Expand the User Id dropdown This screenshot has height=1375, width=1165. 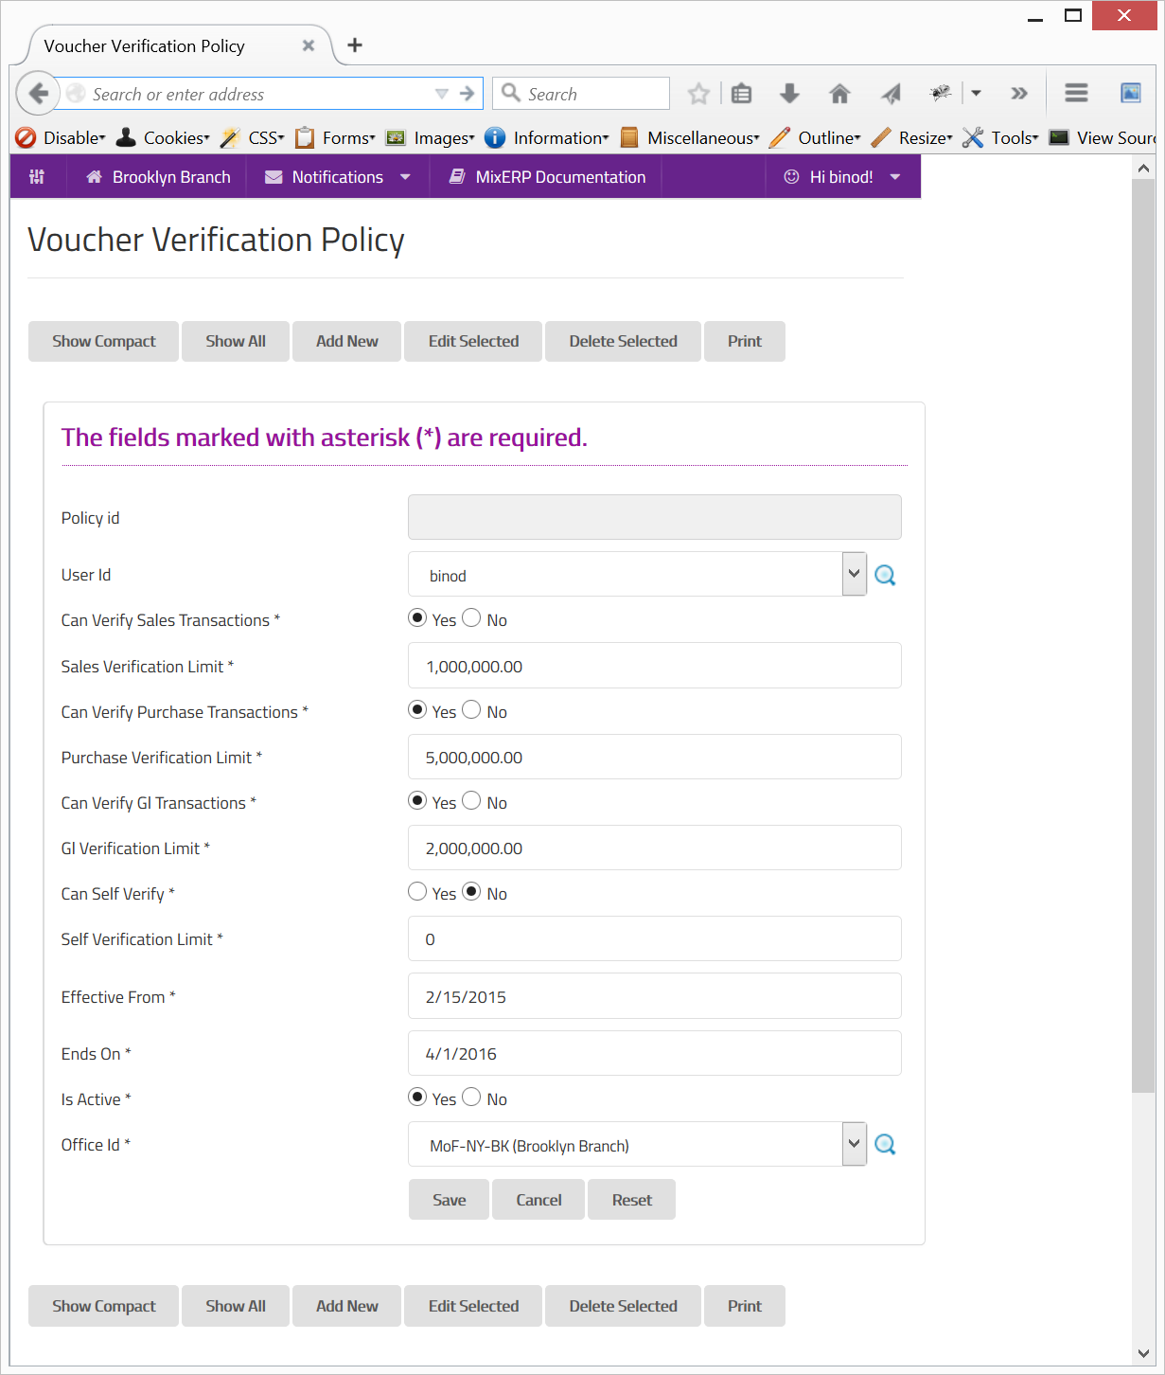pos(854,574)
